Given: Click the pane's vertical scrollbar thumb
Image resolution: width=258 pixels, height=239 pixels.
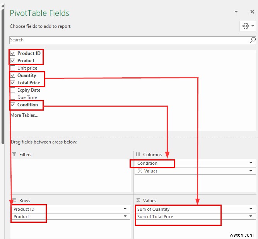Looking at the screenshot, I should (x=3, y=77).
